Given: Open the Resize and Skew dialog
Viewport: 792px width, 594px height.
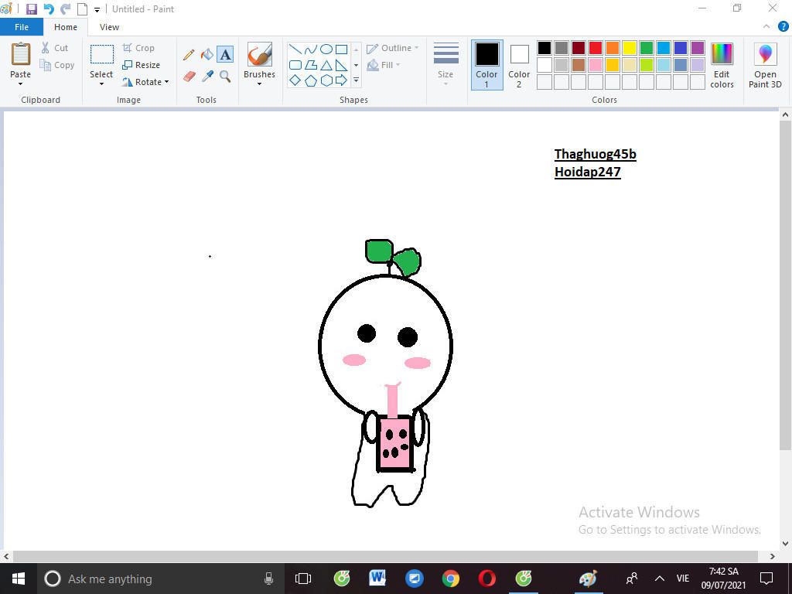Looking at the screenshot, I should [x=142, y=65].
